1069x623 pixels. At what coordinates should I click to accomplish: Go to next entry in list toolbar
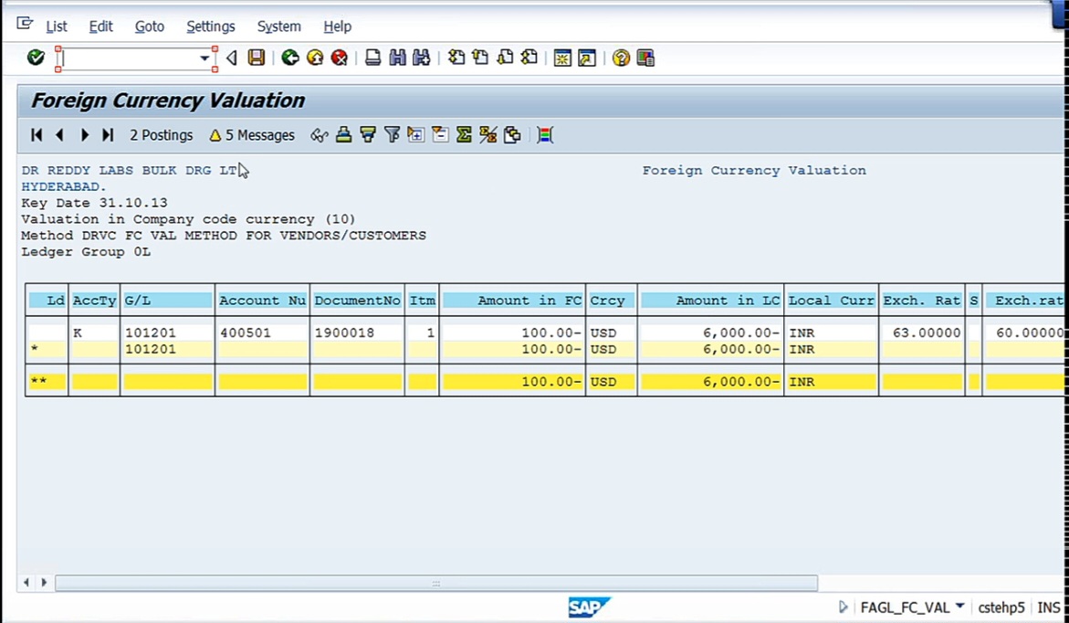tap(85, 135)
